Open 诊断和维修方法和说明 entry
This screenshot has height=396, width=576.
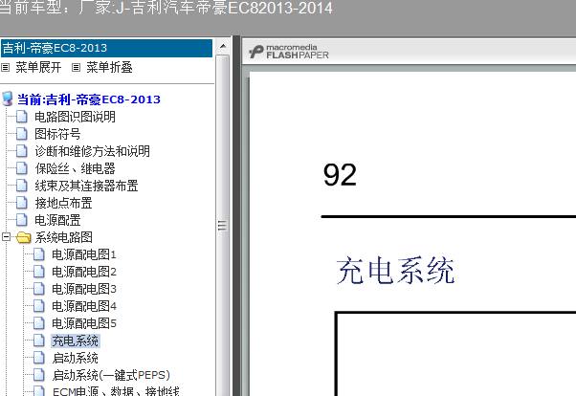(92, 151)
